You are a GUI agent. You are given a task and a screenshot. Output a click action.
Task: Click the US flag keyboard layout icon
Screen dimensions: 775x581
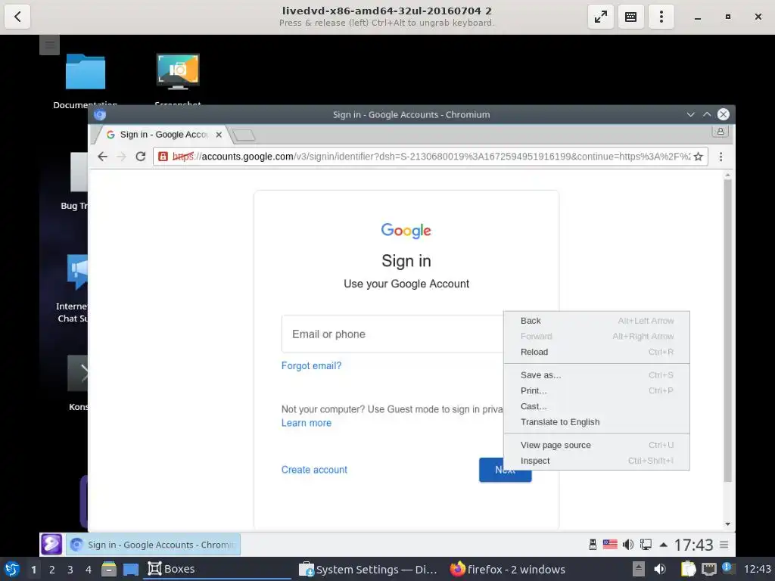point(610,545)
